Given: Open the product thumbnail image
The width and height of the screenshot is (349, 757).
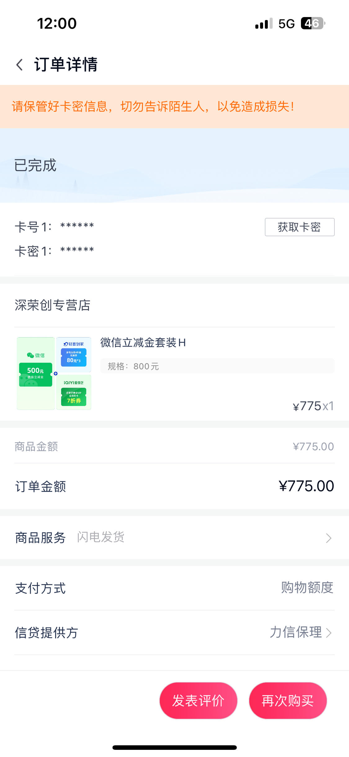Looking at the screenshot, I should click(x=54, y=373).
